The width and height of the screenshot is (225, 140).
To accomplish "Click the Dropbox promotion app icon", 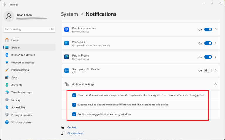I will (67, 30).
